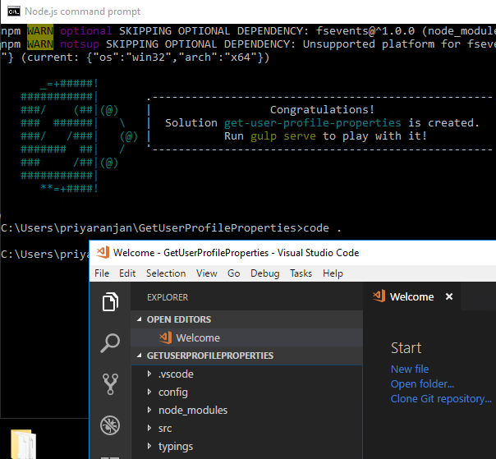Viewport: 496px width, 459px height.
Task: Open the Edit menu
Action: tap(127, 273)
